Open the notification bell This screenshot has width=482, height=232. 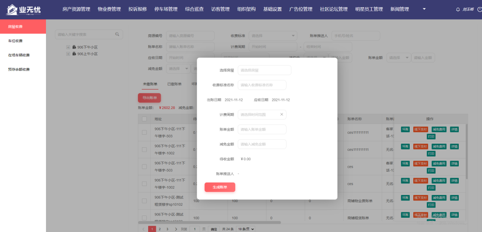pyautogui.click(x=458, y=9)
